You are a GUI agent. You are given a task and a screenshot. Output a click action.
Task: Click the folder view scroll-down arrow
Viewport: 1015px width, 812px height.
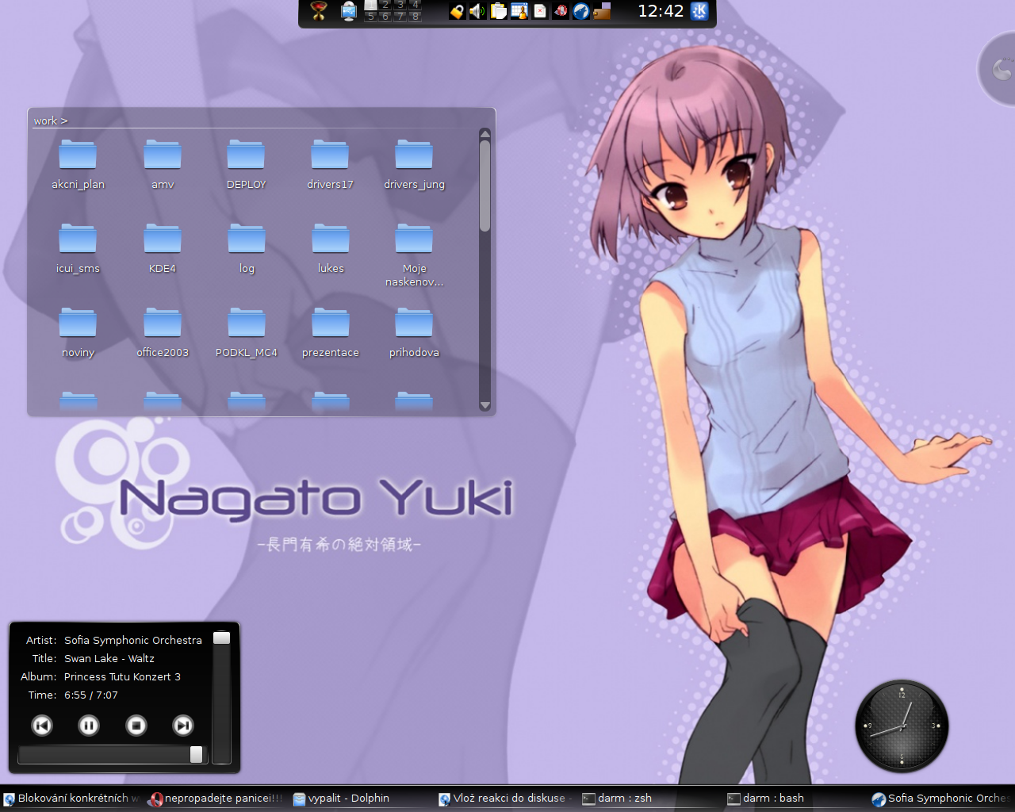pyautogui.click(x=485, y=405)
